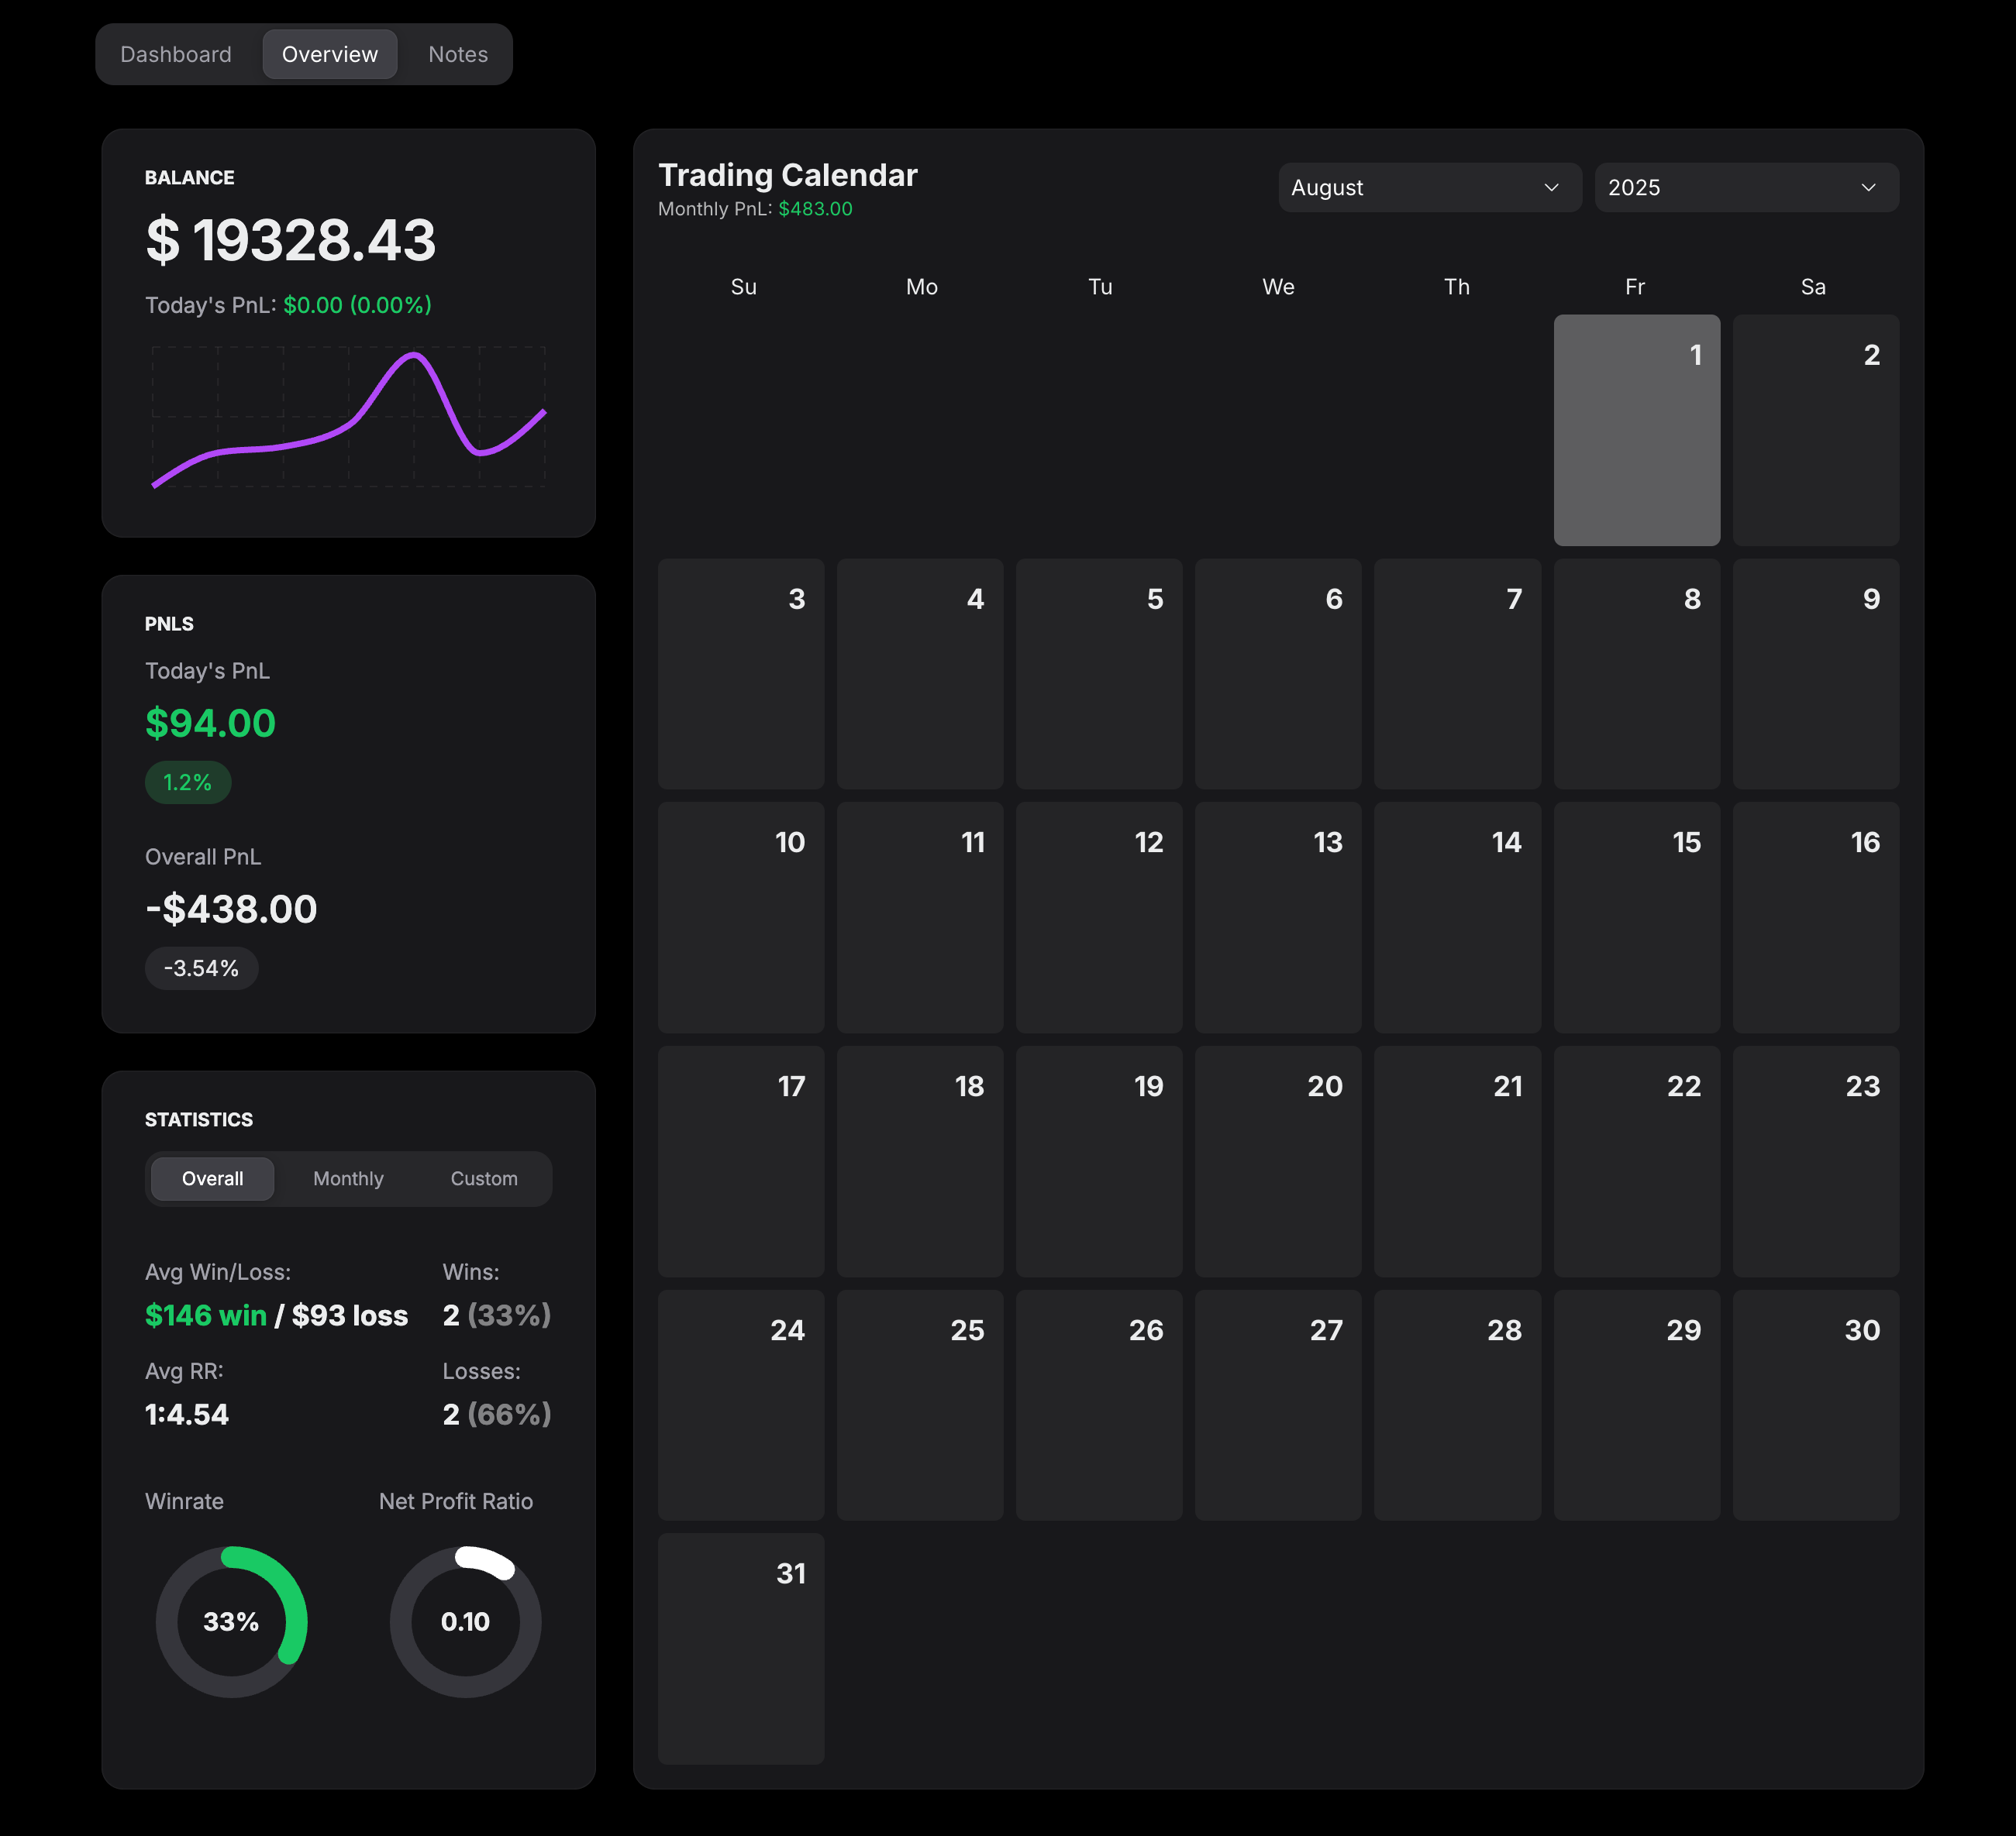The image size is (2016, 1836).
Task: Select day 19 on Trading Calendar
Action: pos(1099,1161)
